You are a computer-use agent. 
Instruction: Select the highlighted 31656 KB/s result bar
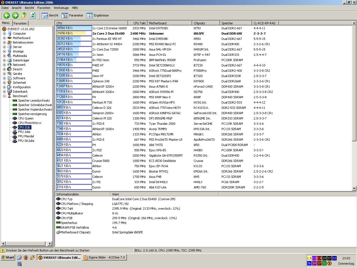(74, 33)
